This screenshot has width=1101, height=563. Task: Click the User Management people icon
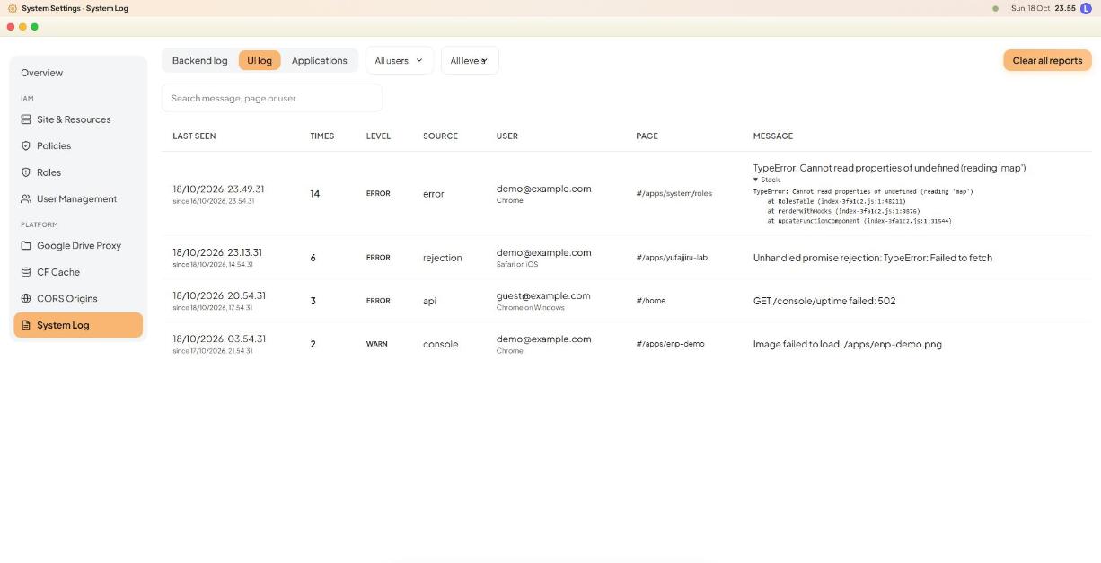click(x=26, y=198)
